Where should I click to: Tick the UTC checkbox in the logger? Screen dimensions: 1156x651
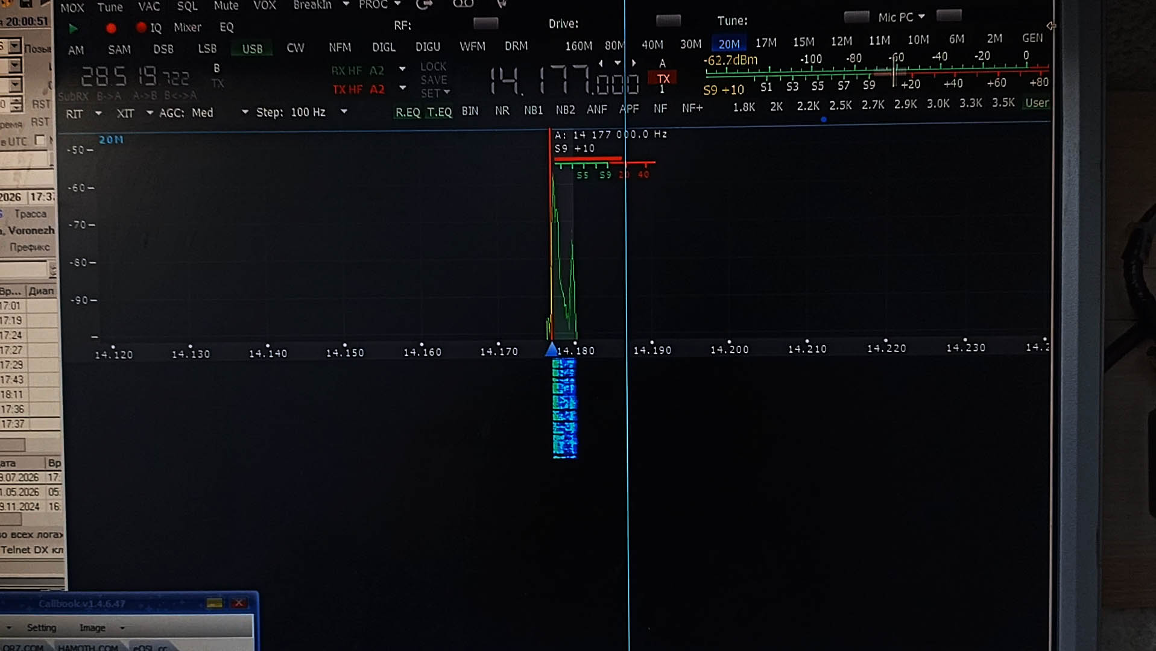tap(40, 140)
